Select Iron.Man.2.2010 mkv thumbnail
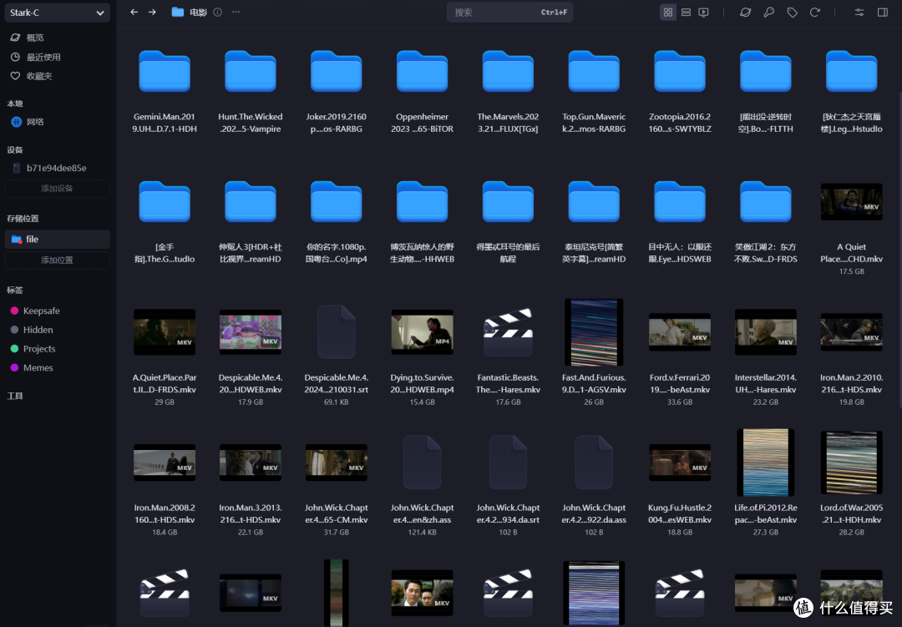Screen dimensions: 902x627 point(851,332)
